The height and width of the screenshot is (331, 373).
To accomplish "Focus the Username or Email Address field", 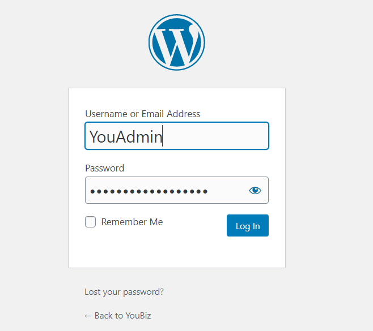I will point(177,136).
